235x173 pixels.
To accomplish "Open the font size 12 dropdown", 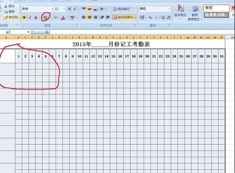I will pyautogui.click(x=64, y=9).
